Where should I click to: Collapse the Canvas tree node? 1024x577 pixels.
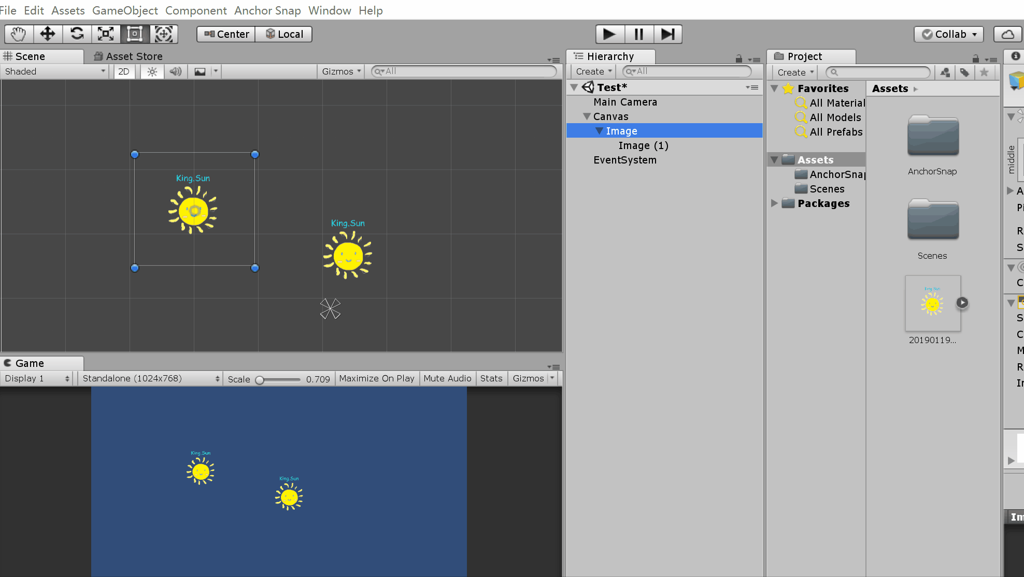587,116
